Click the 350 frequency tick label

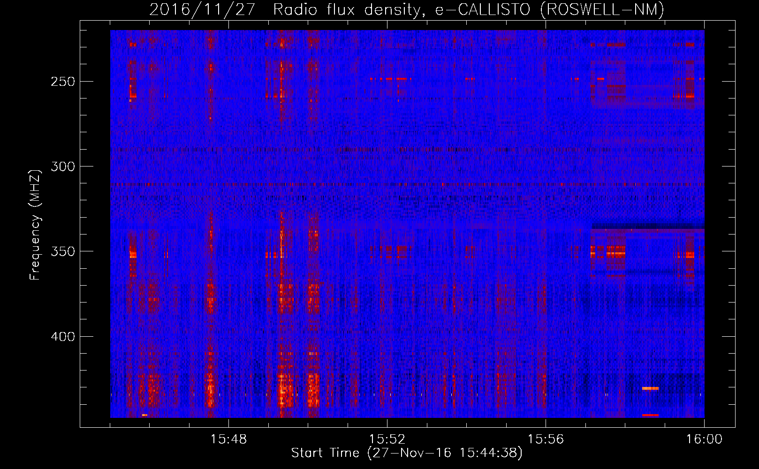[63, 251]
